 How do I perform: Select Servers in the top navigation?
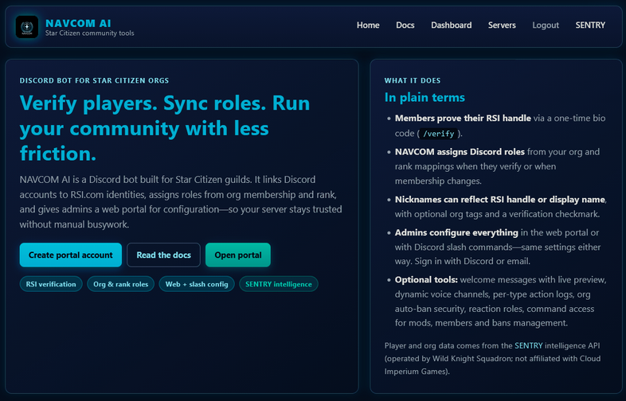(502, 25)
